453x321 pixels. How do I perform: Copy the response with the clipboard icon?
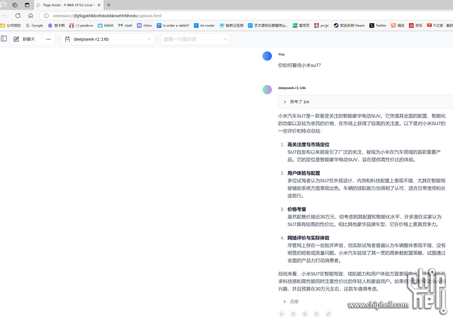pyautogui.click(x=293, y=314)
